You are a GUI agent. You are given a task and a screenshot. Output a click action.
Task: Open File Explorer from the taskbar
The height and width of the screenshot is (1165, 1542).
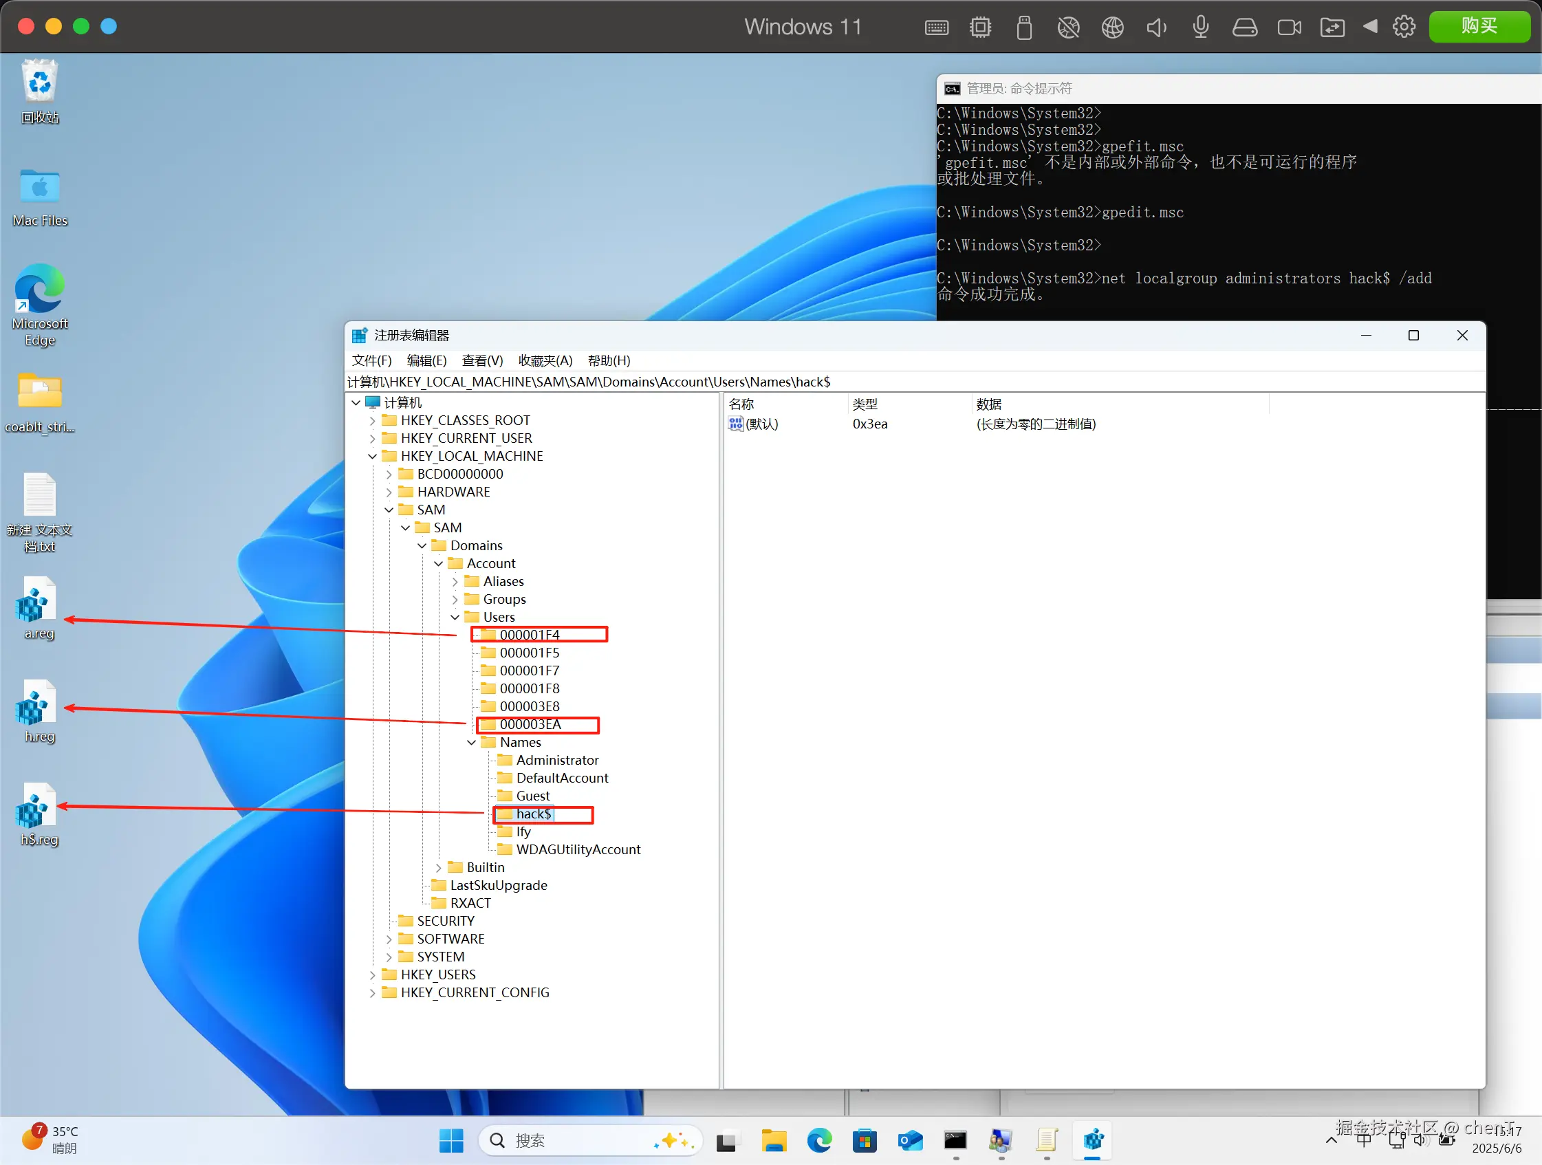pyautogui.click(x=774, y=1141)
